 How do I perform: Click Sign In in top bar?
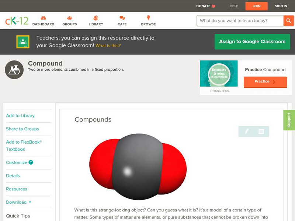pos(281,6)
